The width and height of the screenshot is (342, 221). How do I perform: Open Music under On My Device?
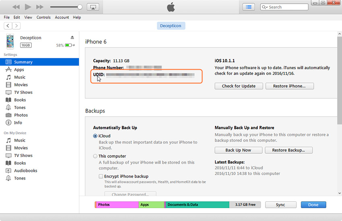[39, 140]
